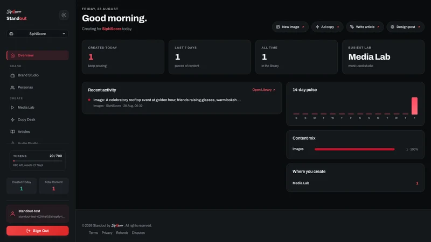Click the tokens usage progress bar
The height and width of the screenshot is (242, 431).
[38, 161]
